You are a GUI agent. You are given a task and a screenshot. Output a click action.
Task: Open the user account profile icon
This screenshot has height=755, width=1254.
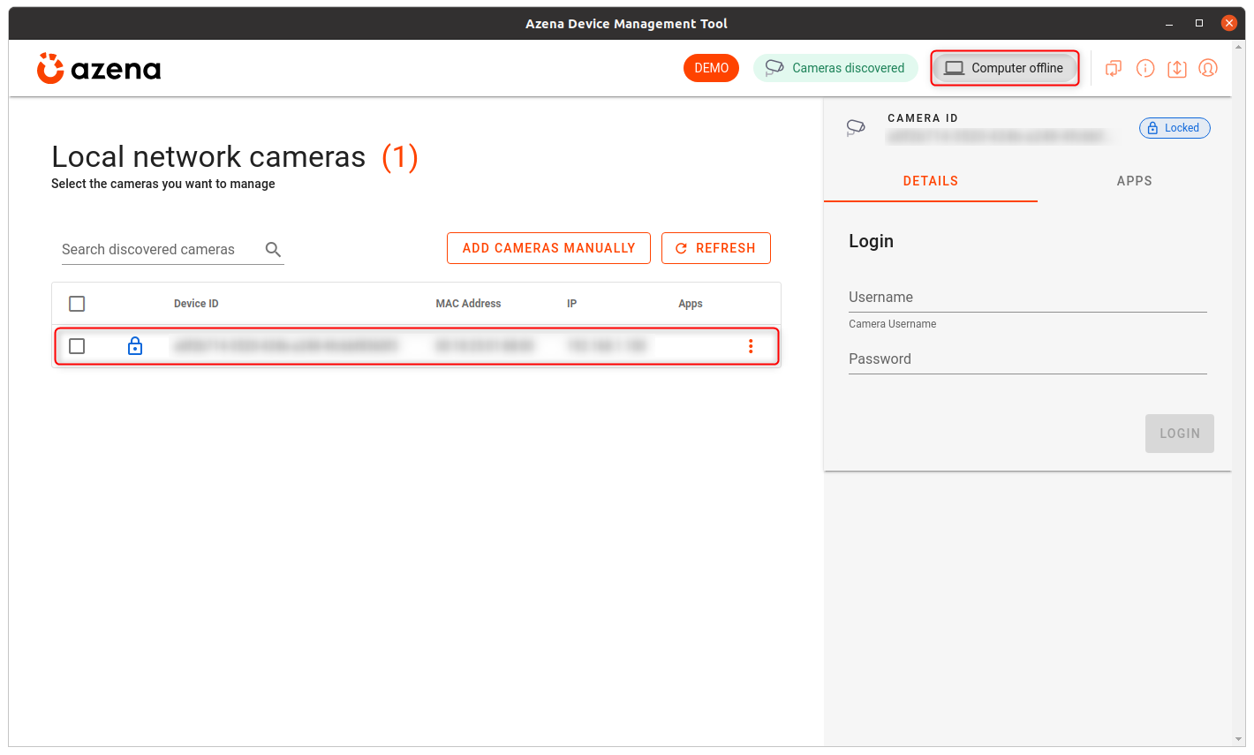pyautogui.click(x=1208, y=68)
